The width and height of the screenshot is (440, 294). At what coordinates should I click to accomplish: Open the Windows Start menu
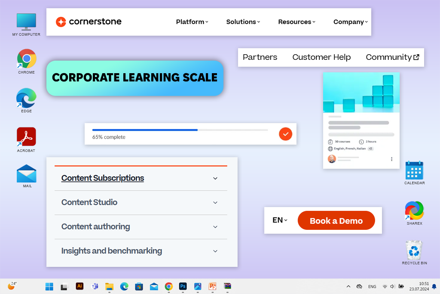point(49,286)
